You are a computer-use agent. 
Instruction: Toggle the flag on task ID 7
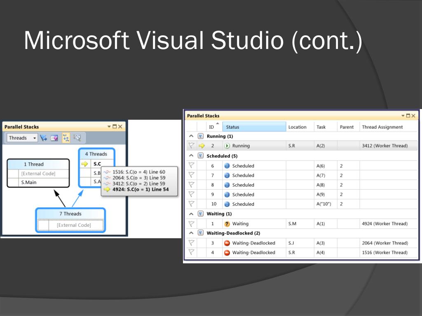[191, 175]
